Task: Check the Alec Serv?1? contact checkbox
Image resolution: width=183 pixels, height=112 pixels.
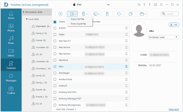Action: tap(55, 41)
